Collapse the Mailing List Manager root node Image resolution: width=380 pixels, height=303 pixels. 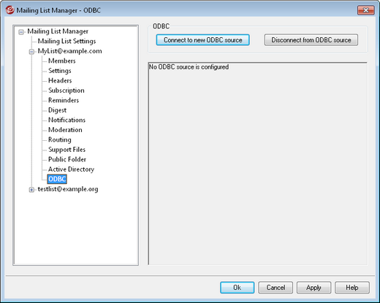(21, 32)
